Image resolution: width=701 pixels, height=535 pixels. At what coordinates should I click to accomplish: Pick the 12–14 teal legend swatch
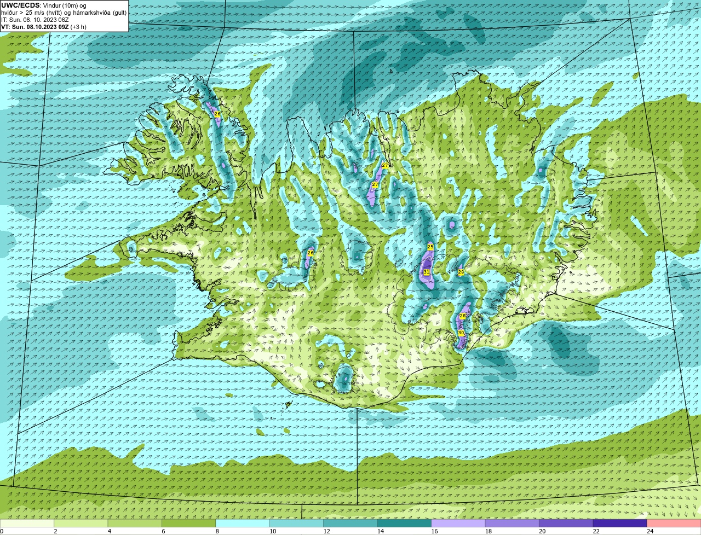352,523
